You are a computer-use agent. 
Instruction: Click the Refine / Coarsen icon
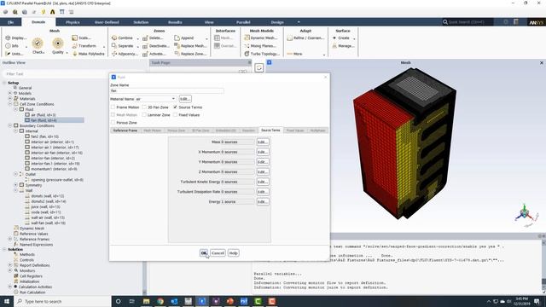[x=289, y=38]
